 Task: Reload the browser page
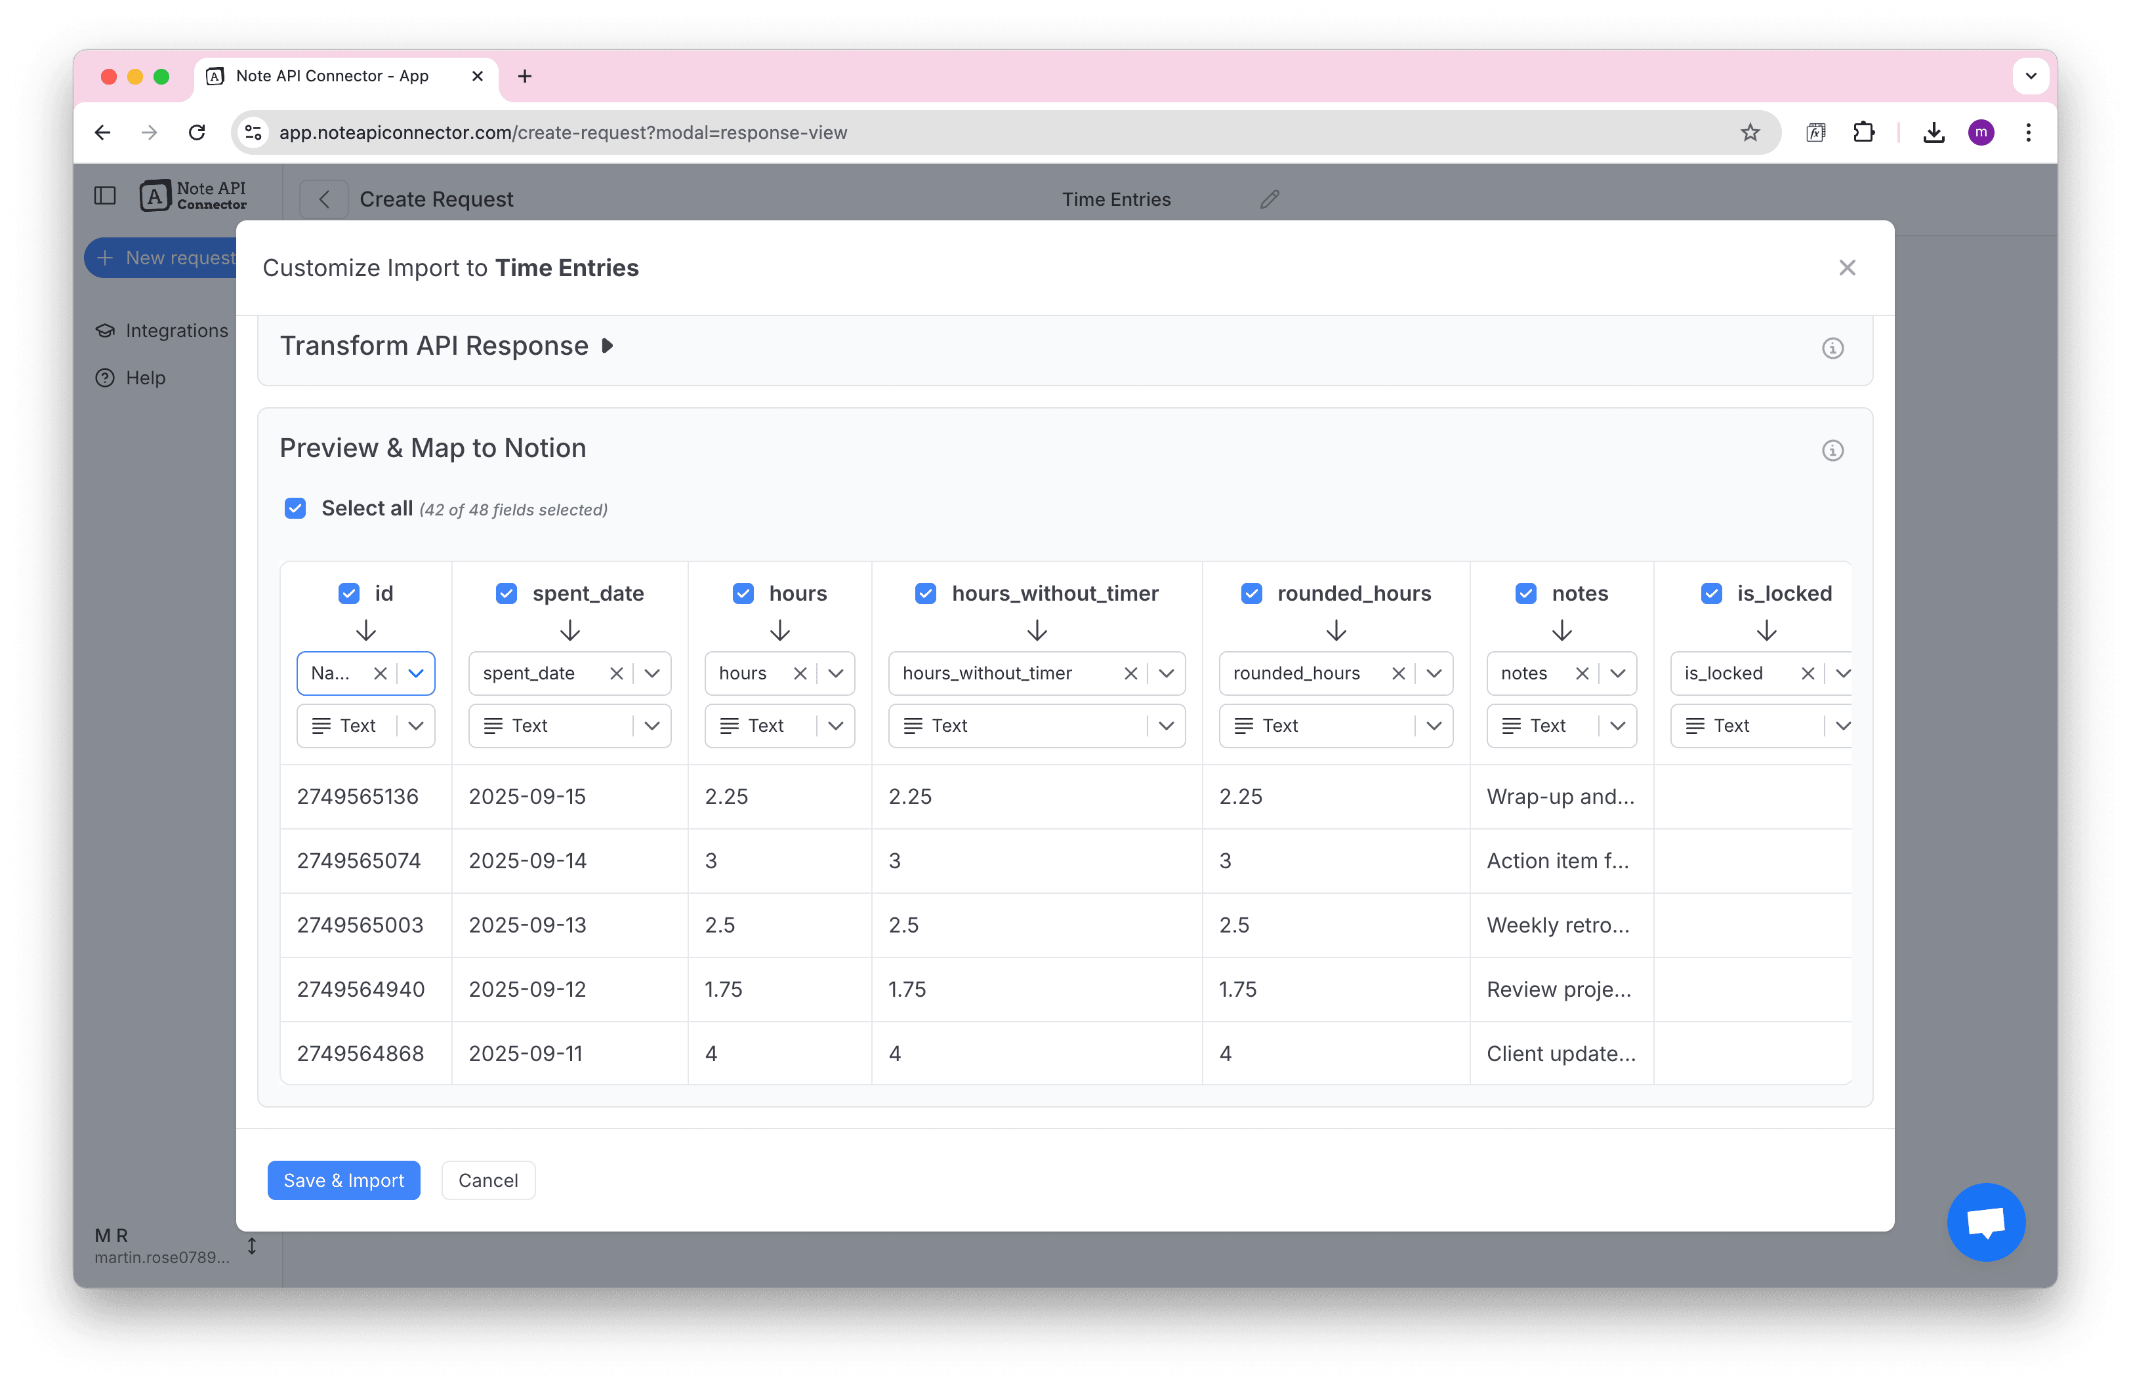197,132
